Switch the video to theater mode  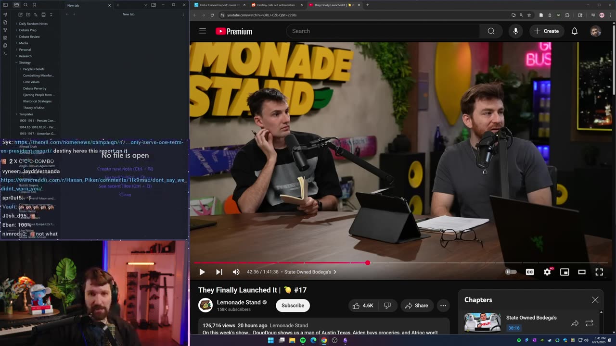click(582, 272)
